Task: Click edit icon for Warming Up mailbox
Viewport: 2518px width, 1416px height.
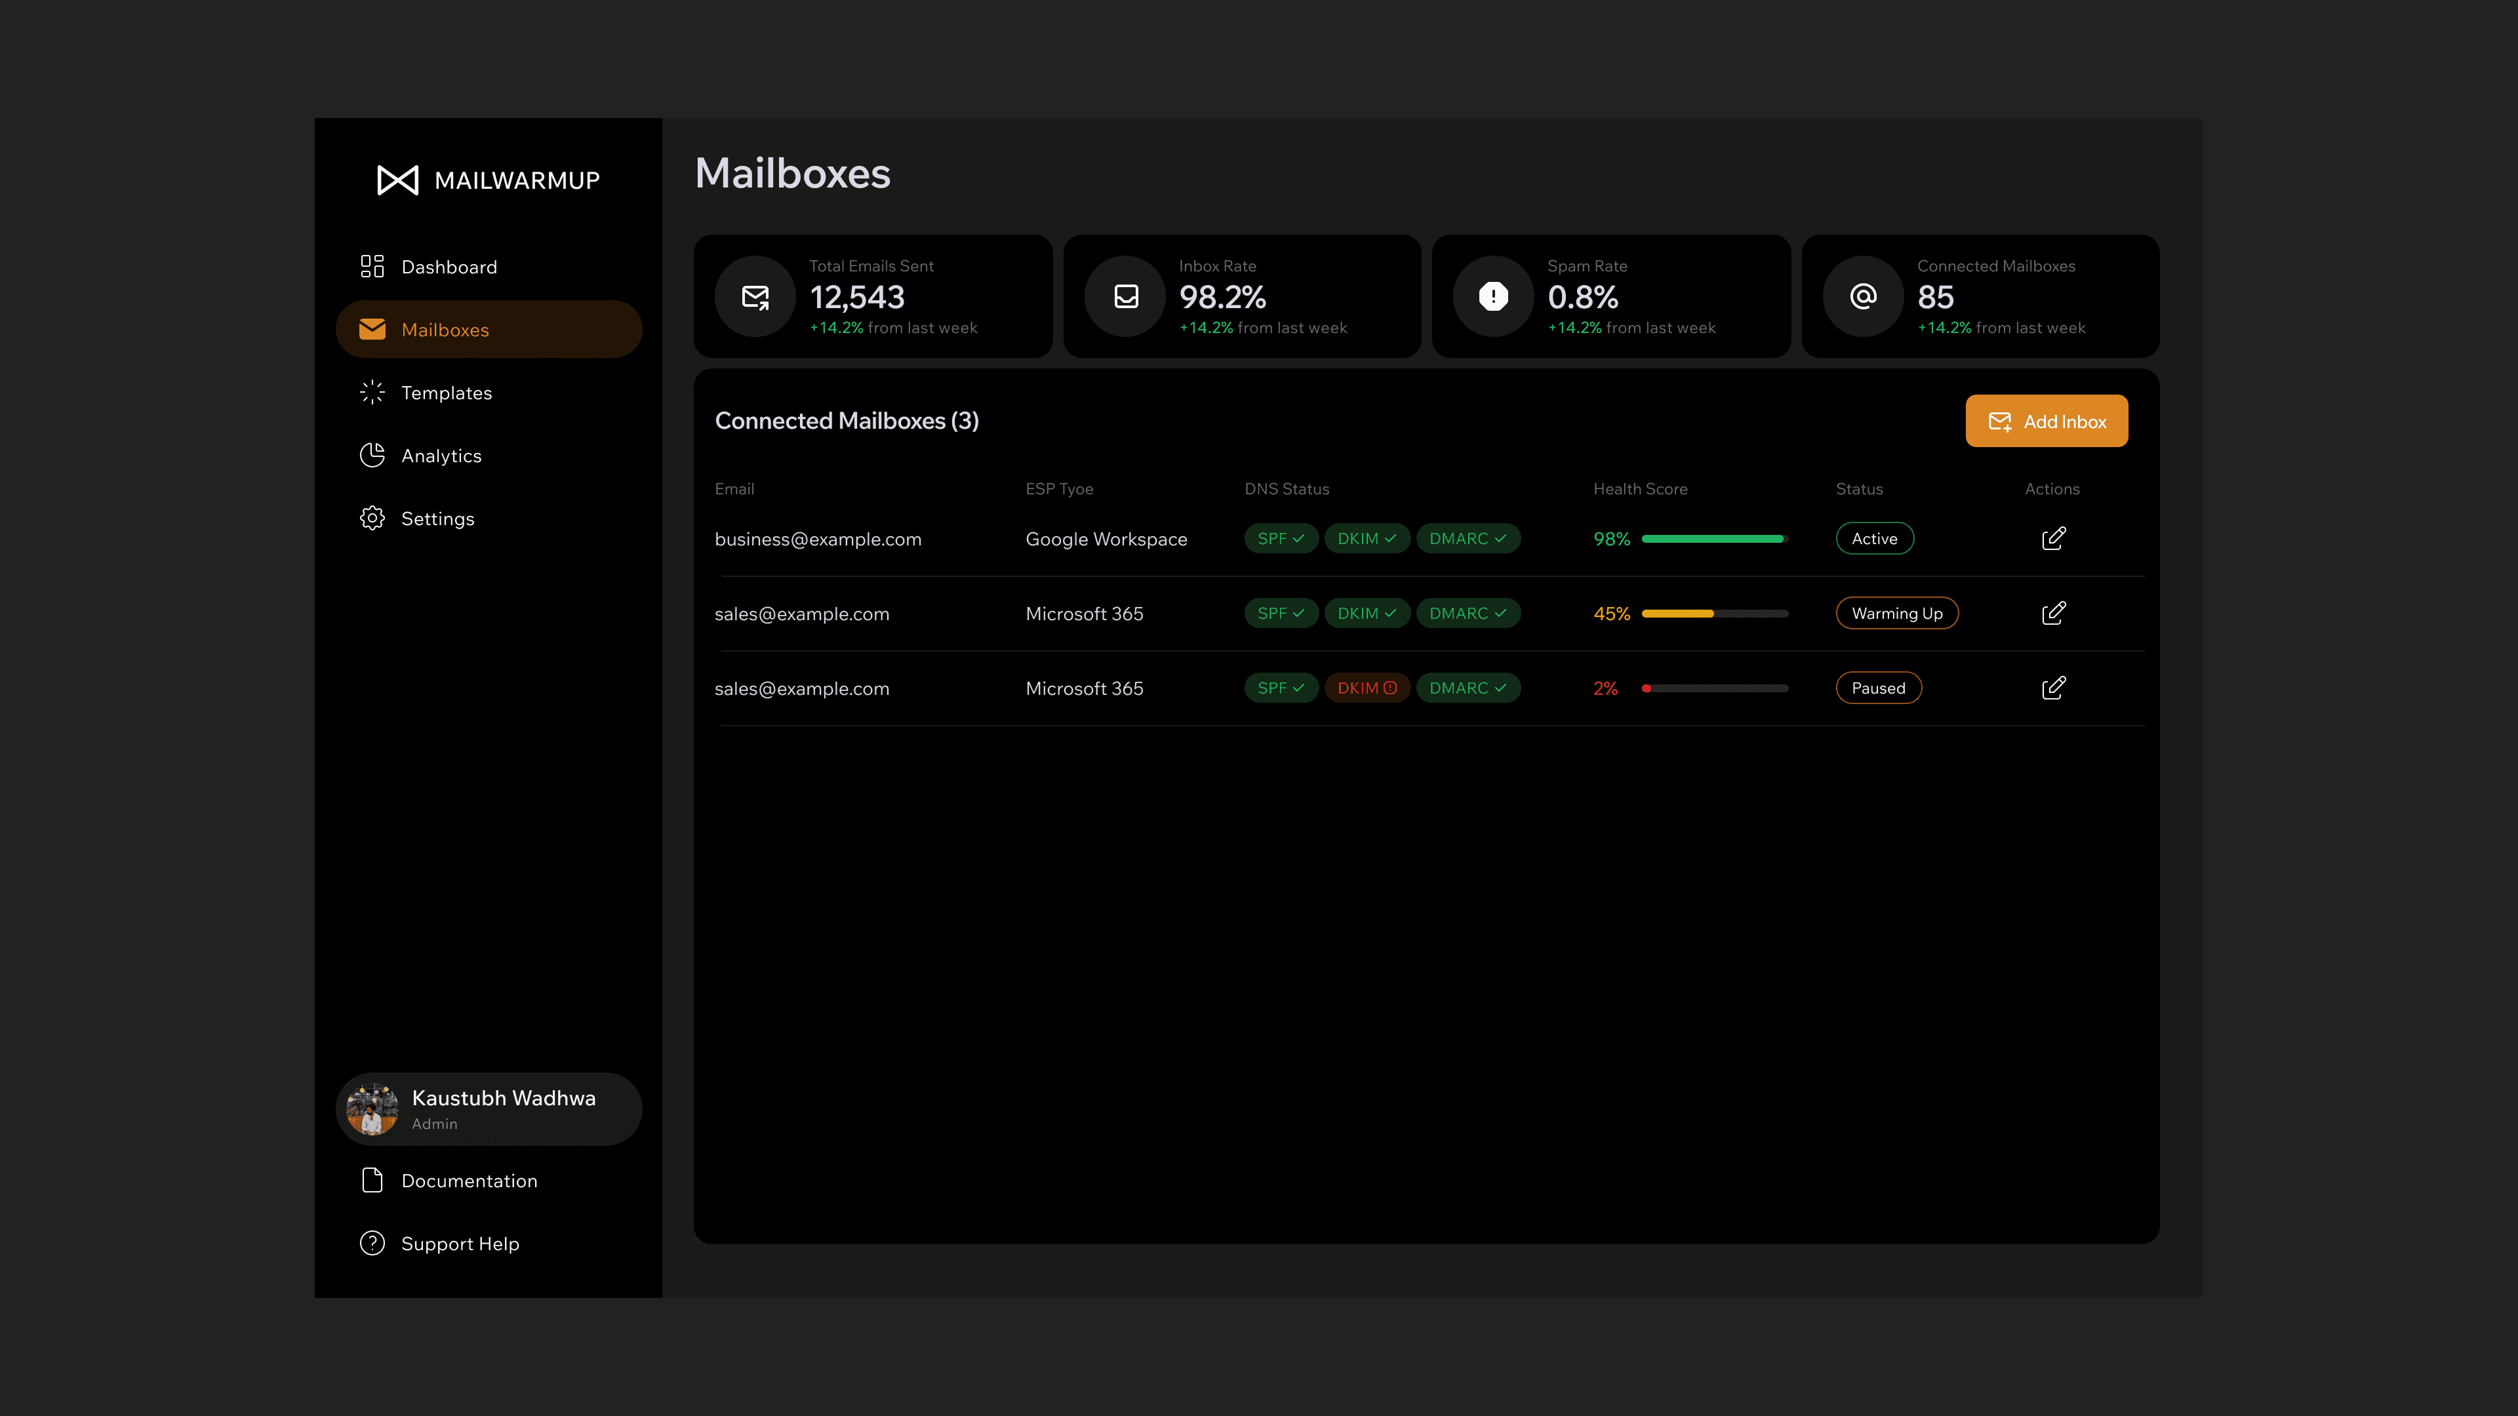Action: (2052, 613)
